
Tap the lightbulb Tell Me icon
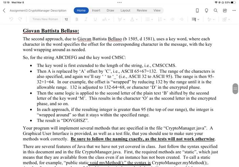click(x=206, y=10)
